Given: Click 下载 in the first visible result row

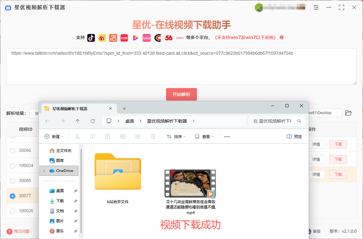Looking at the screenshot, I should click(x=338, y=144).
